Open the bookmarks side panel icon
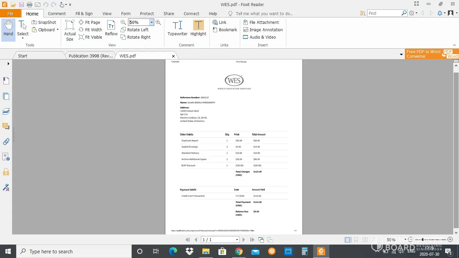Screen dimensions: 459x258 click(x=6, y=81)
